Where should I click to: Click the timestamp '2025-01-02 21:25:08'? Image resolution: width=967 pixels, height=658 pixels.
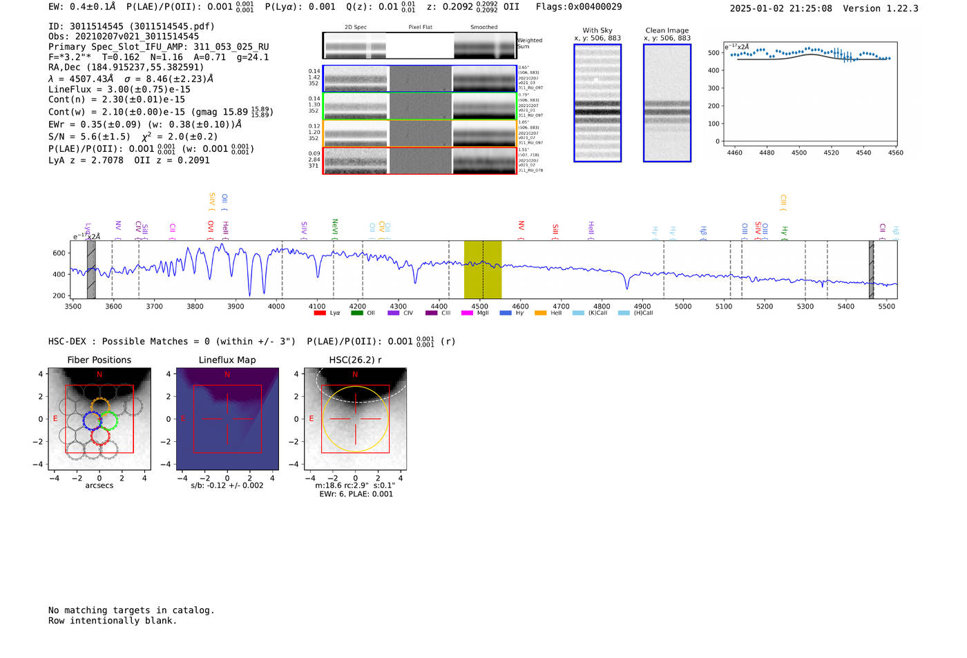pyautogui.click(x=781, y=8)
